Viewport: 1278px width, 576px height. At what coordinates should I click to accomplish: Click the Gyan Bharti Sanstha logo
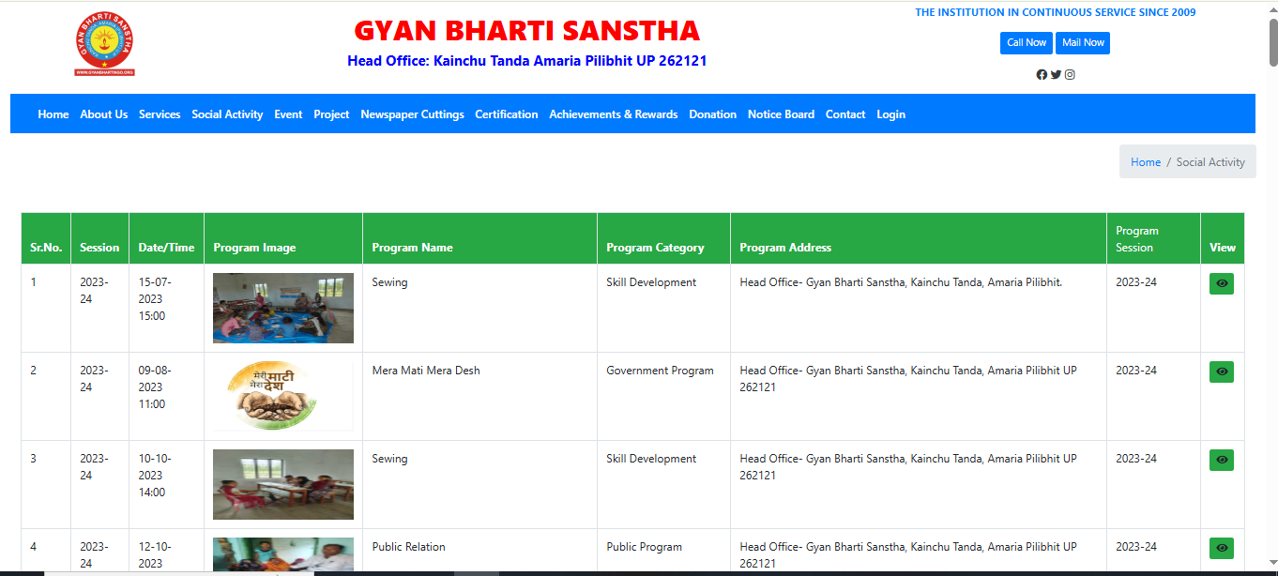point(105,44)
